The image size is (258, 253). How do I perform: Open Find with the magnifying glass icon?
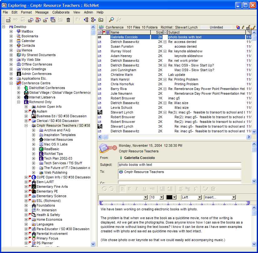click(111, 20)
